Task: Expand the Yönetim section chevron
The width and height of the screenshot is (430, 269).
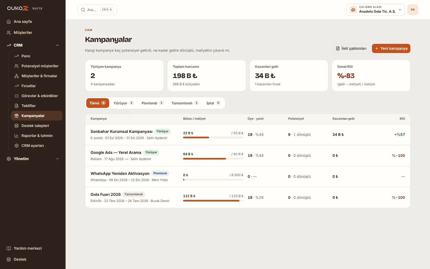Action: [x=58, y=159]
